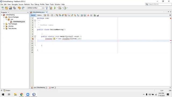Screen dimensions: 172x97
Task: Close the OnlineMeeting.java editor tab
Action: [x=46, y=12]
